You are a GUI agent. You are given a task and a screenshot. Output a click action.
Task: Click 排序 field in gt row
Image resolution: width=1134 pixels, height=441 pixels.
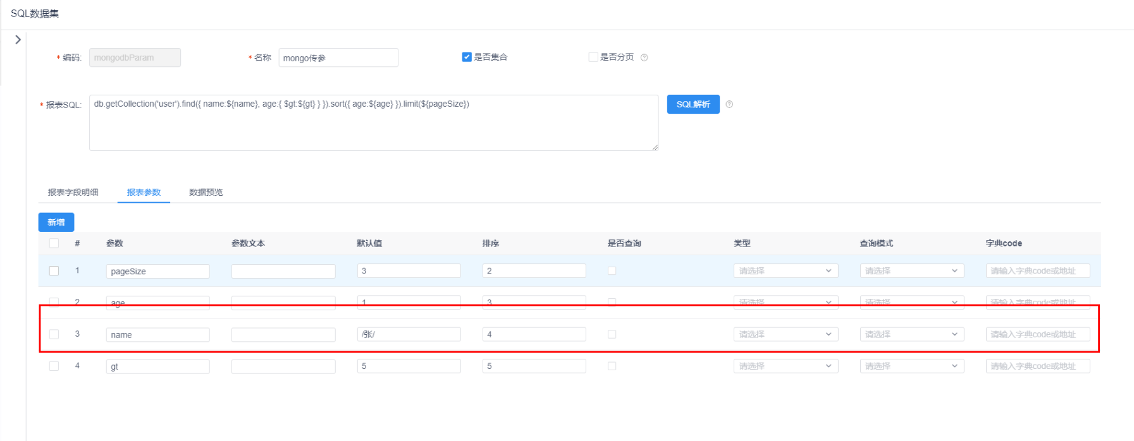click(x=534, y=366)
